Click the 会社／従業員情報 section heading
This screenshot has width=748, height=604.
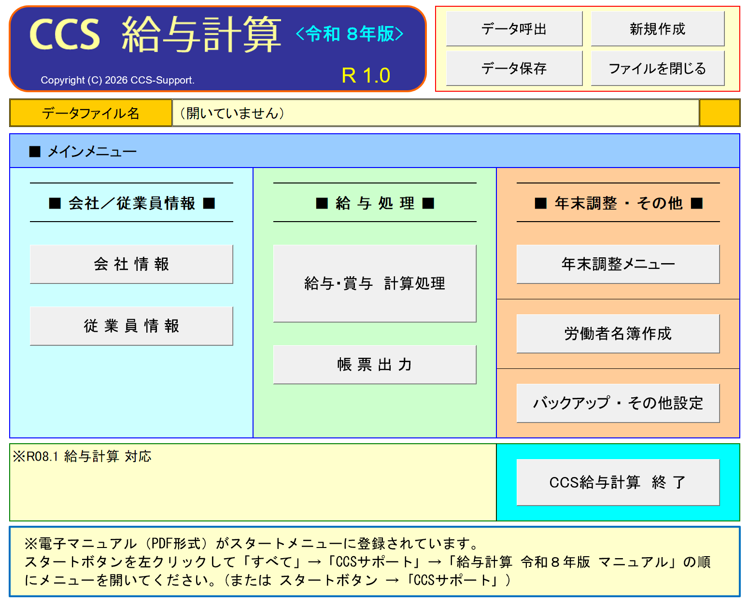pyautogui.click(x=131, y=203)
